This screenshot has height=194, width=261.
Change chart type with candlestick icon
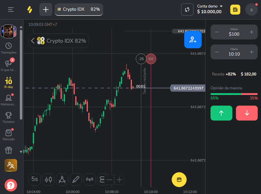[x=48, y=179]
